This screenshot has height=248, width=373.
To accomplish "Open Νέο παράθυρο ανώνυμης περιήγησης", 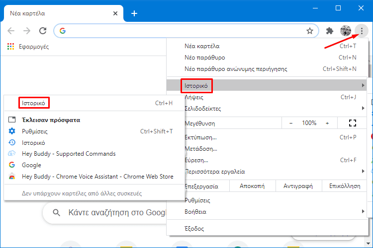I will [x=268, y=69].
